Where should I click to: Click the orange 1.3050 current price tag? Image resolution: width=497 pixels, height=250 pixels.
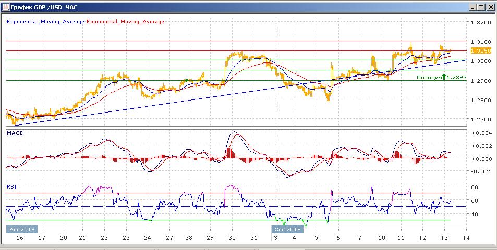[480, 51]
